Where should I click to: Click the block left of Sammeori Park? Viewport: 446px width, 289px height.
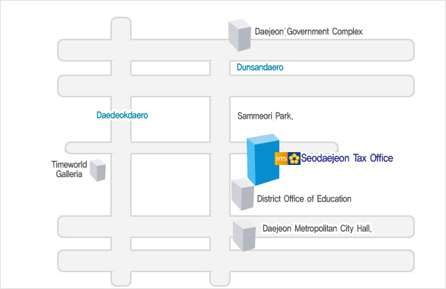pyautogui.click(x=170, y=119)
